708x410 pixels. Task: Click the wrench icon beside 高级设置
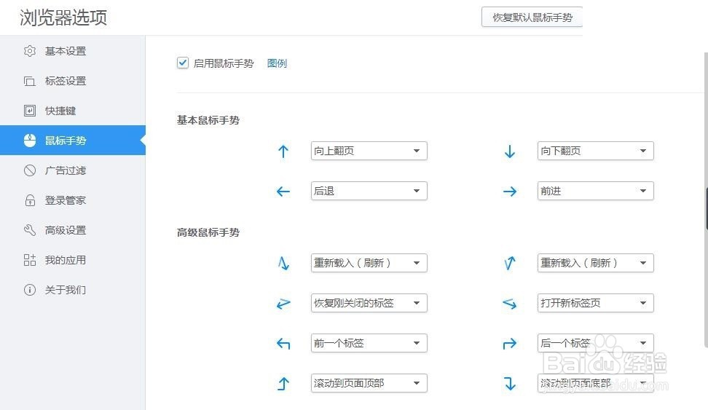pos(30,230)
